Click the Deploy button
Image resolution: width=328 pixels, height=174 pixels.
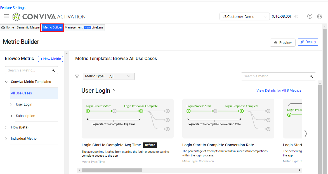tap(308, 42)
